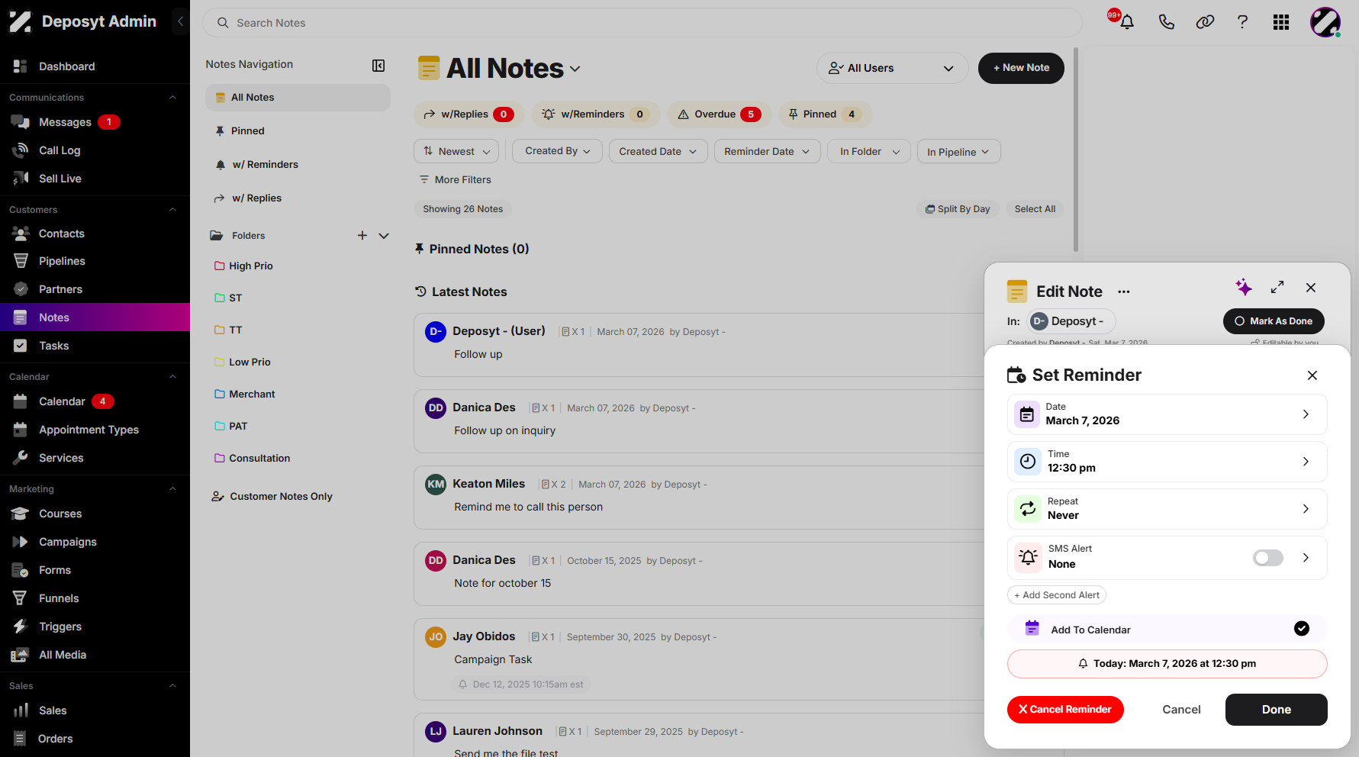The image size is (1359, 757).
Task: Open the Reminder Date filter dropdown
Action: pos(767,151)
